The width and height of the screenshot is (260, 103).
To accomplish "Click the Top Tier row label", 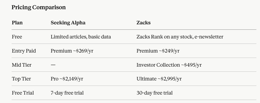I will pyautogui.click(x=21, y=79).
